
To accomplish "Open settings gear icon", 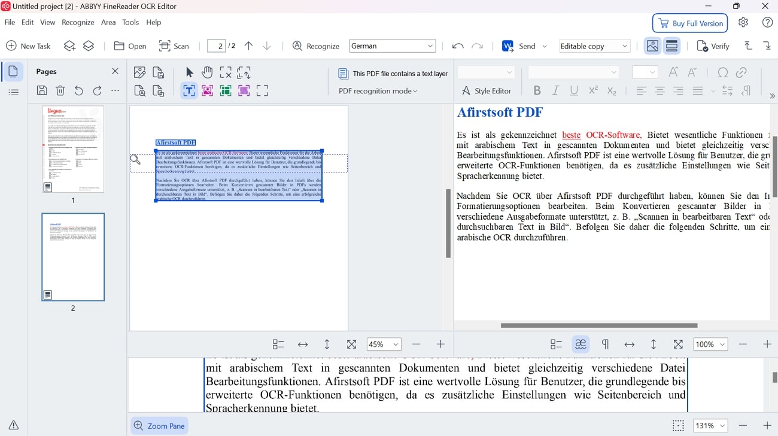I will [x=743, y=23].
